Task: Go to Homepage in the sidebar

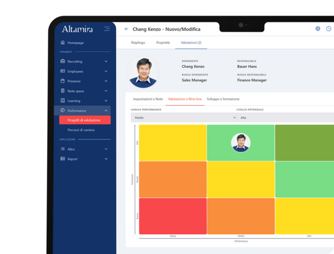Action: [x=76, y=43]
